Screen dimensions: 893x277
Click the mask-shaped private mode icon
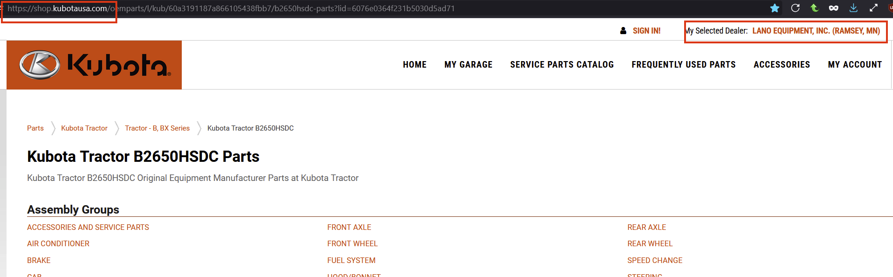(x=834, y=8)
